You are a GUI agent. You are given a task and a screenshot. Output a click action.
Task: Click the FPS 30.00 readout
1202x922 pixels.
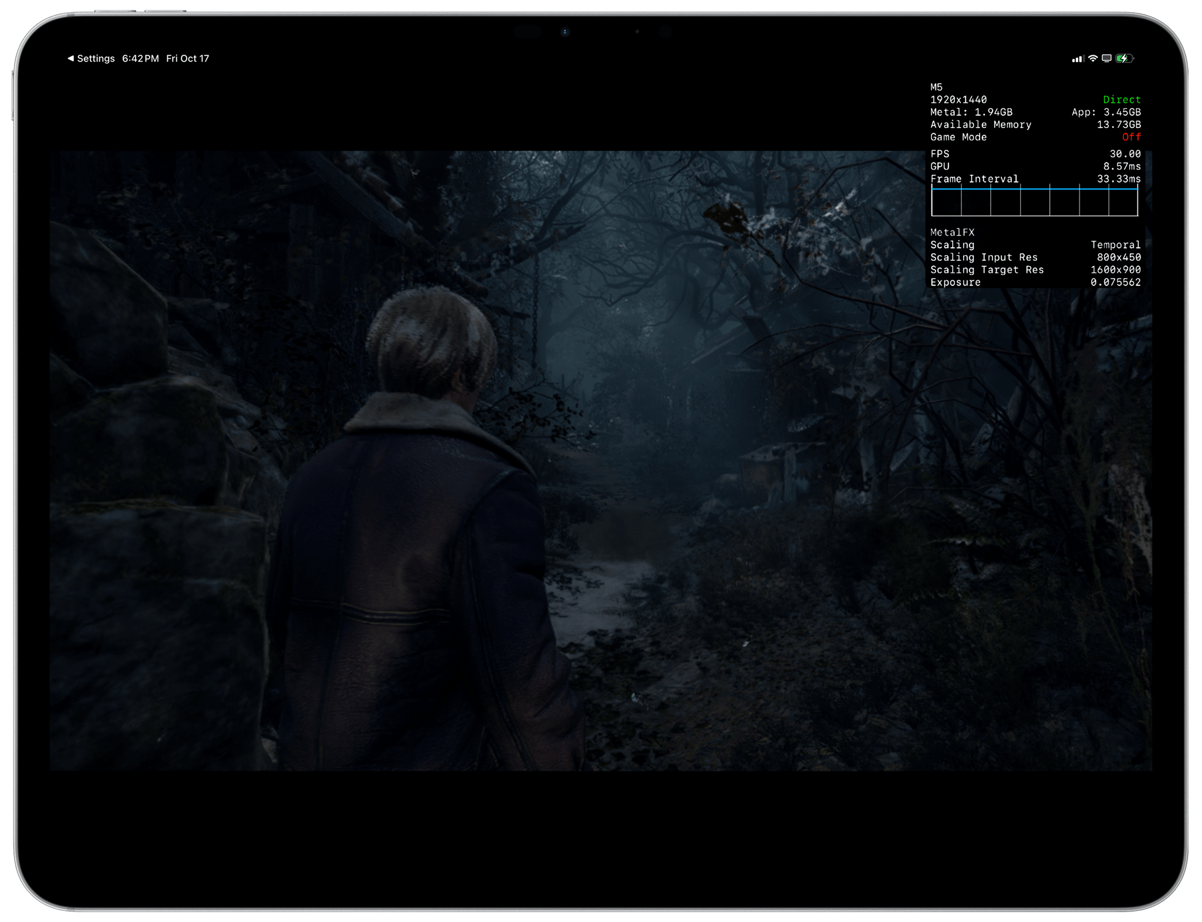[x=1125, y=154]
